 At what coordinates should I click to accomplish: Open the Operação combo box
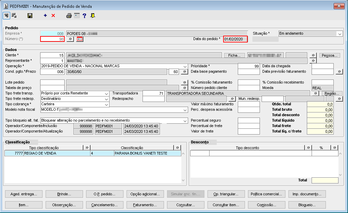pyautogui.click(x=185, y=66)
